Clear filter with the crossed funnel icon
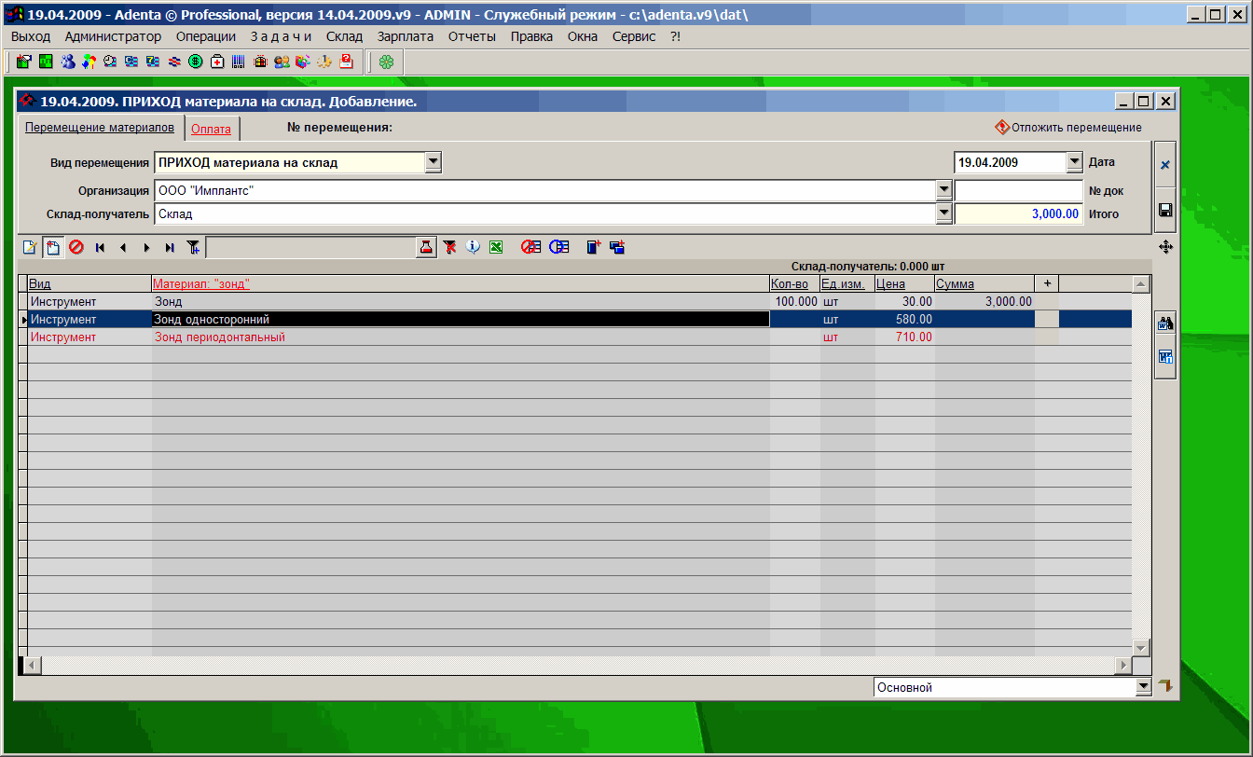The image size is (1253, 757). click(449, 247)
